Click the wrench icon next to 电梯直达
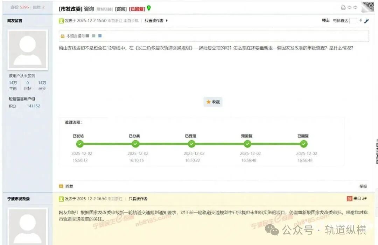The width and height of the screenshot is (378, 245). click(x=367, y=21)
